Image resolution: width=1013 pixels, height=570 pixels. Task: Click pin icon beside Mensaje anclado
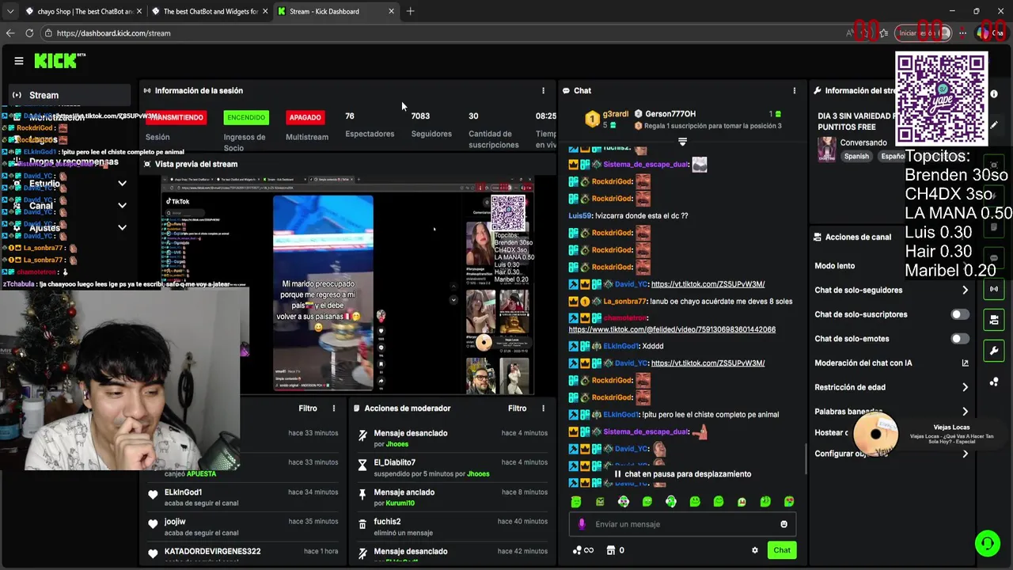pos(362,494)
